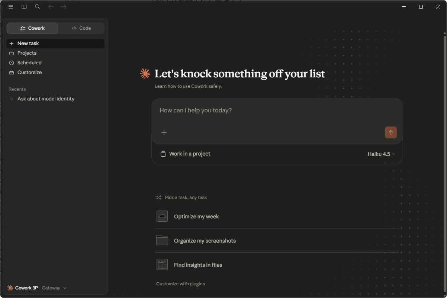
Task: Open Customize with plugins
Action: coord(180,284)
